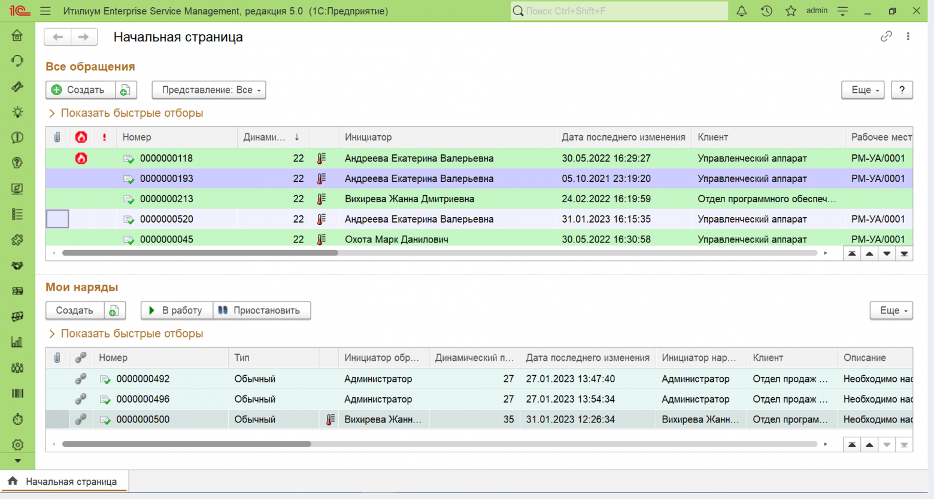Viewport: 934px width, 499px height.
Task: Click the В работу button
Action: click(x=177, y=311)
